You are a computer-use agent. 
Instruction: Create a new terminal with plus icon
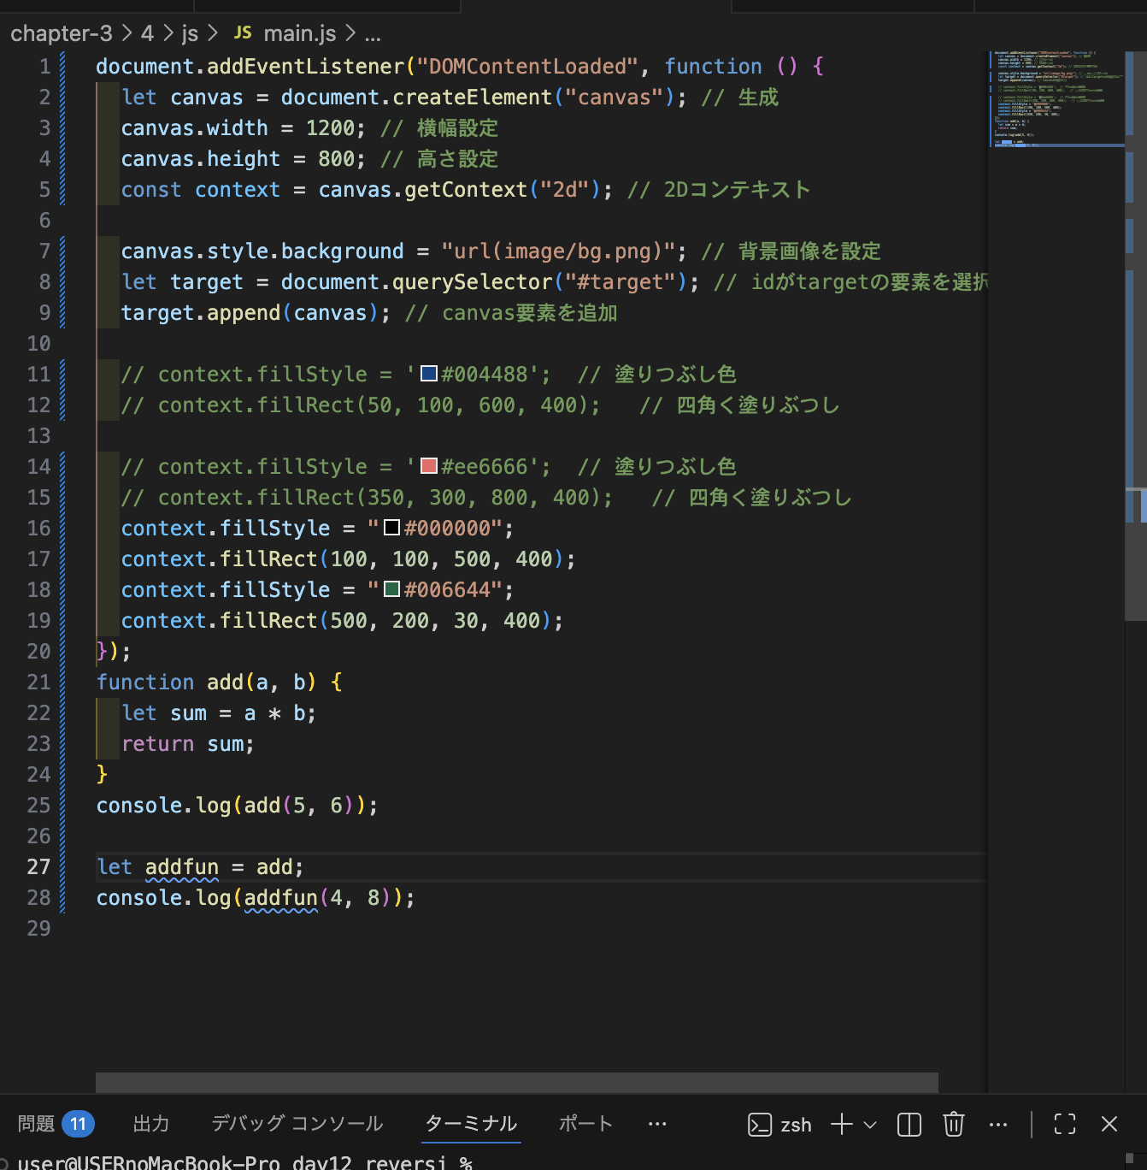[842, 1124]
